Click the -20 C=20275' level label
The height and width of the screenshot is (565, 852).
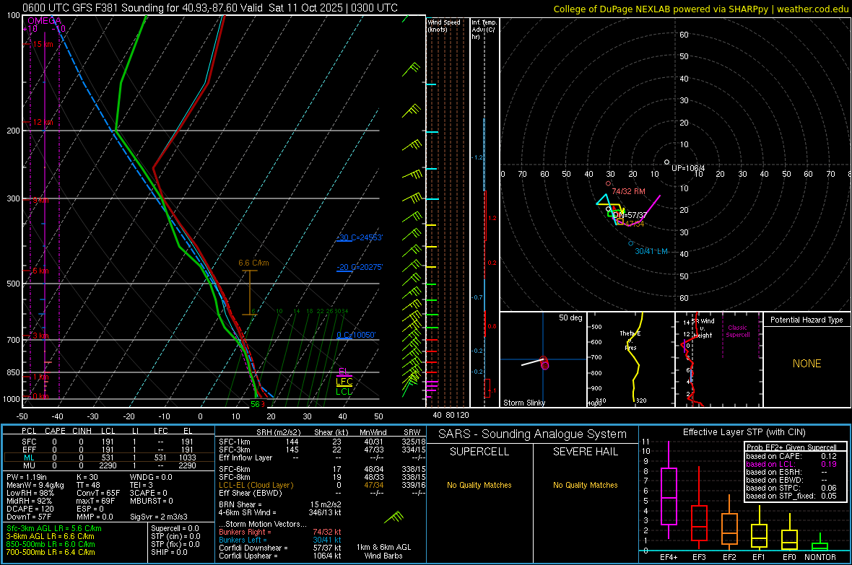point(360,267)
